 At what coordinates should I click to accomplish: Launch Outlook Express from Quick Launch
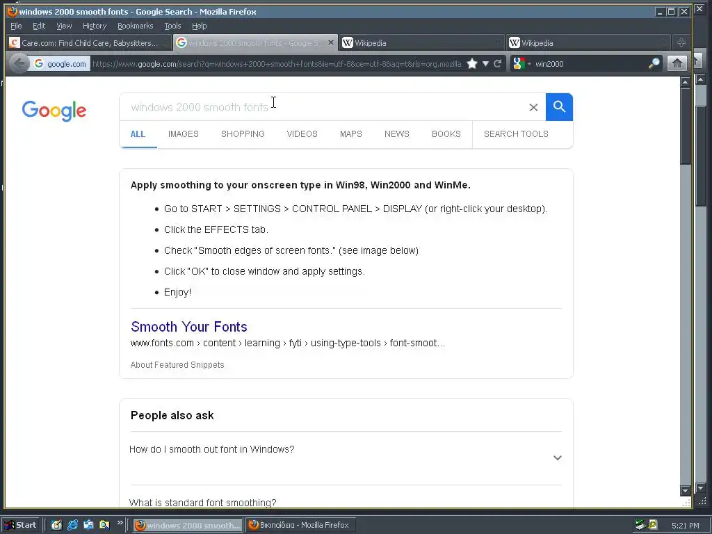click(88, 525)
